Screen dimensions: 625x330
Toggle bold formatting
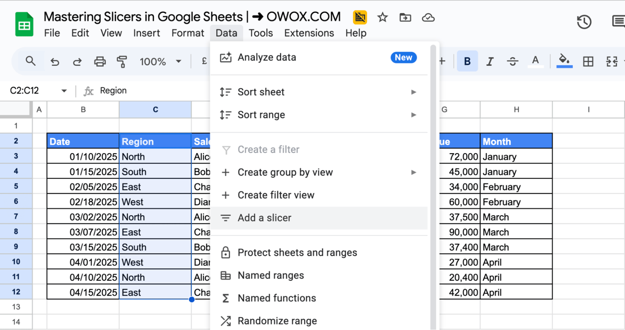[467, 61]
